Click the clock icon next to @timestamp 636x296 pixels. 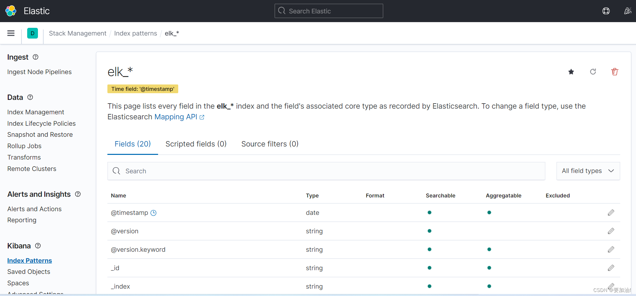[153, 213]
